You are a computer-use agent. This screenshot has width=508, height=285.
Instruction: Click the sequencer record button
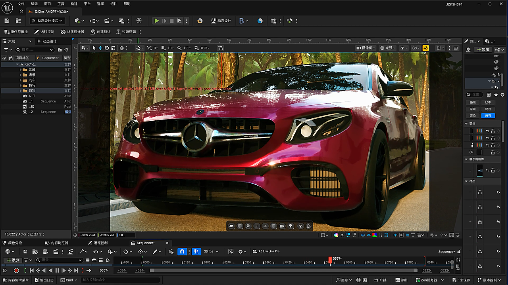(x=16, y=270)
